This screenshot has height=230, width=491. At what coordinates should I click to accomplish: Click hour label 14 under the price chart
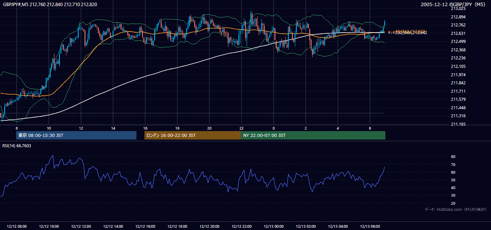[113, 128]
